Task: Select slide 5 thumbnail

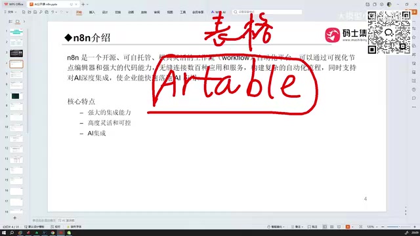Action: tap(16, 75)
